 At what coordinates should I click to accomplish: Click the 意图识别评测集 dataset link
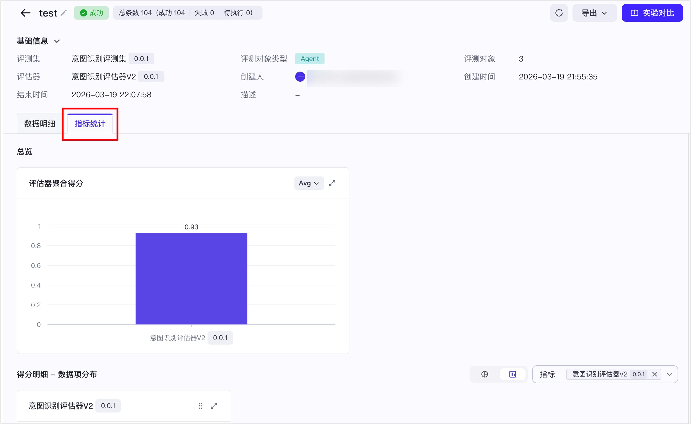pos(99,59)
